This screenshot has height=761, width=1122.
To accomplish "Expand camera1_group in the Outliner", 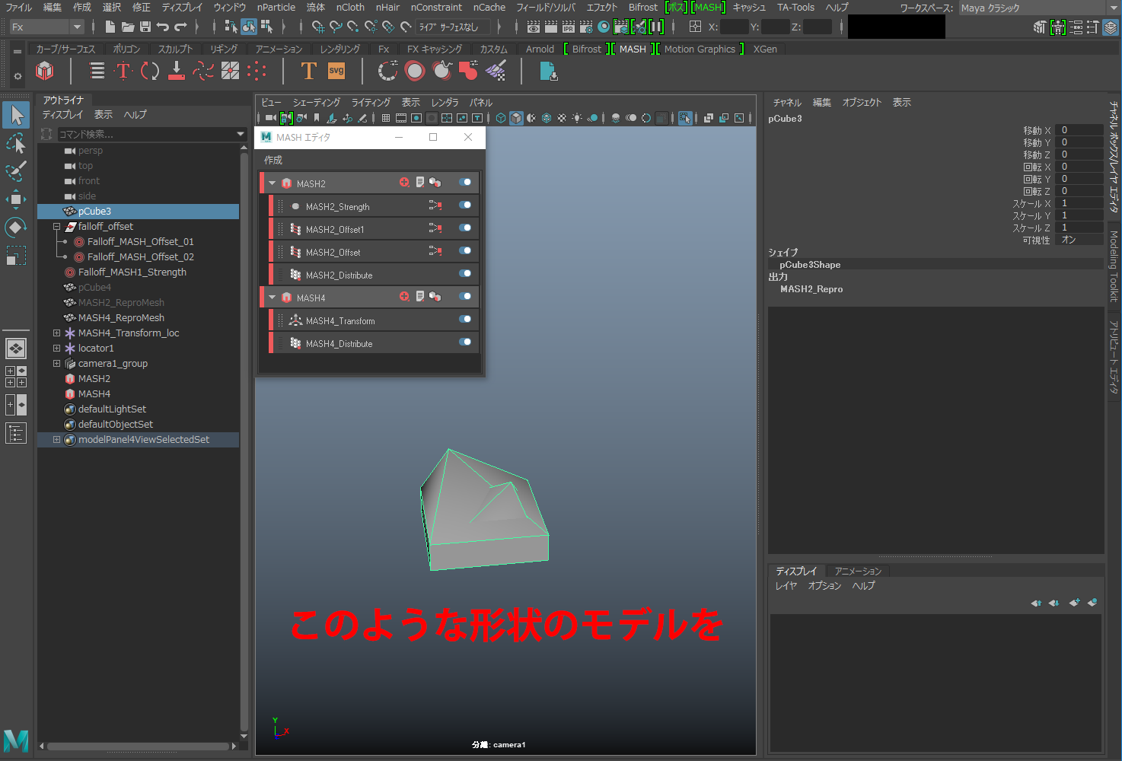I will tap(56, 364).
